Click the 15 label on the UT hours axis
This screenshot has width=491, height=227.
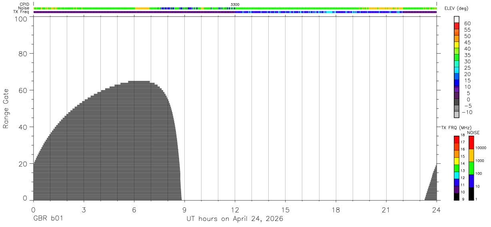(285, 210)
